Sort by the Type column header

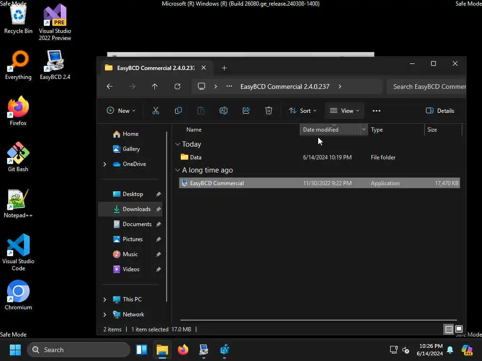377,130
